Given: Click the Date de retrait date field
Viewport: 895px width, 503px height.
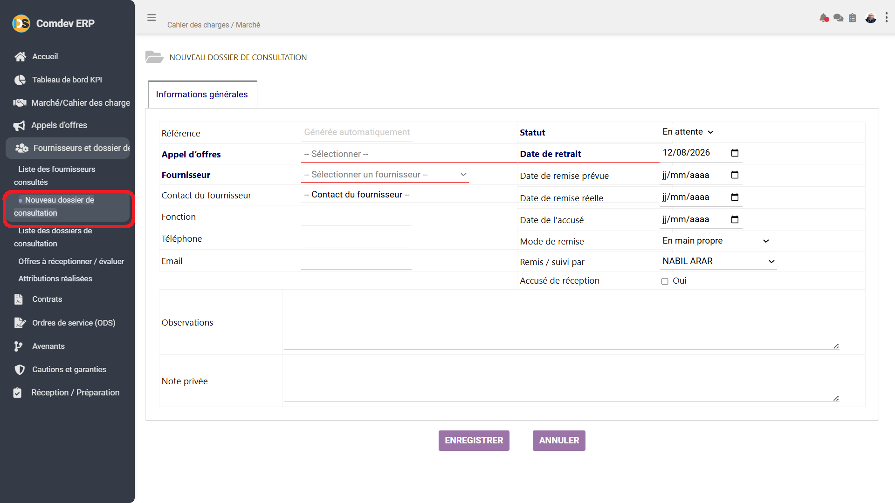Looking at the screenshot, I should 701,153.
